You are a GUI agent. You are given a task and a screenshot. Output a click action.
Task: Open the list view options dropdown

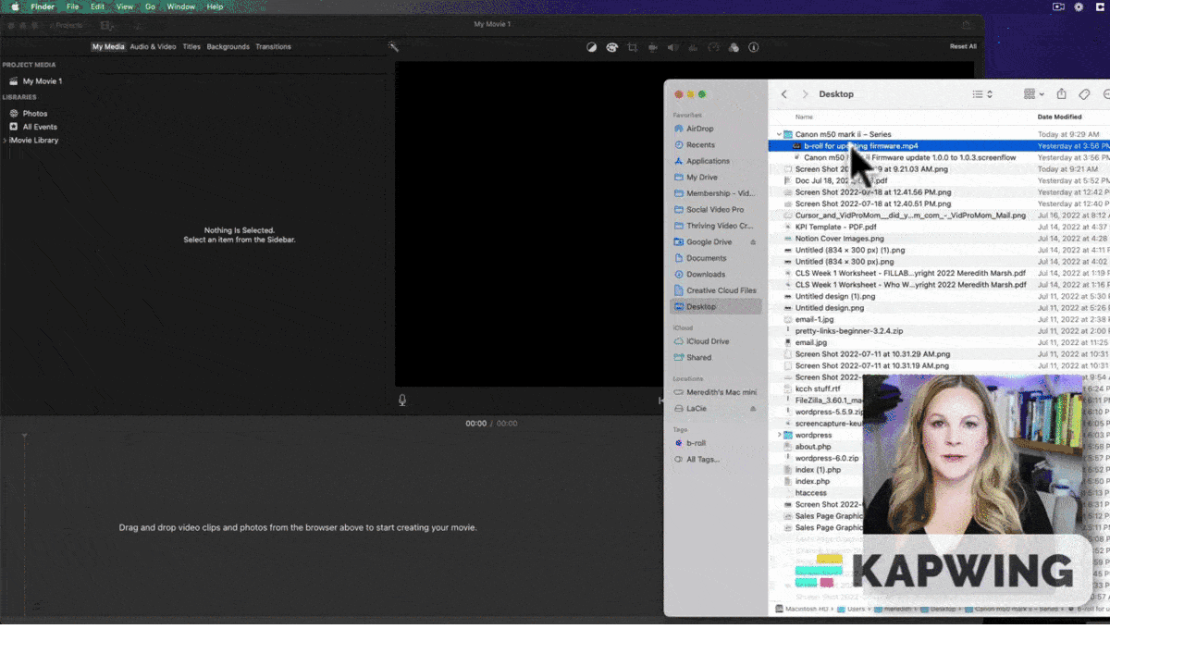click(982, 94)
